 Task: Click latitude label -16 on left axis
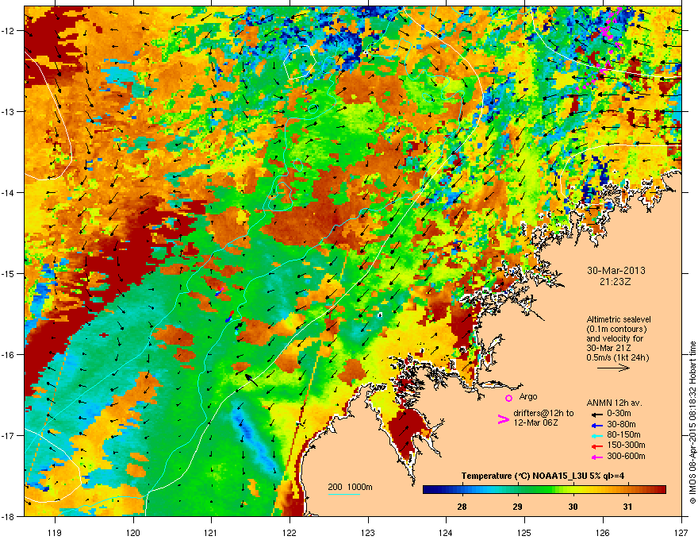point(9,355)
